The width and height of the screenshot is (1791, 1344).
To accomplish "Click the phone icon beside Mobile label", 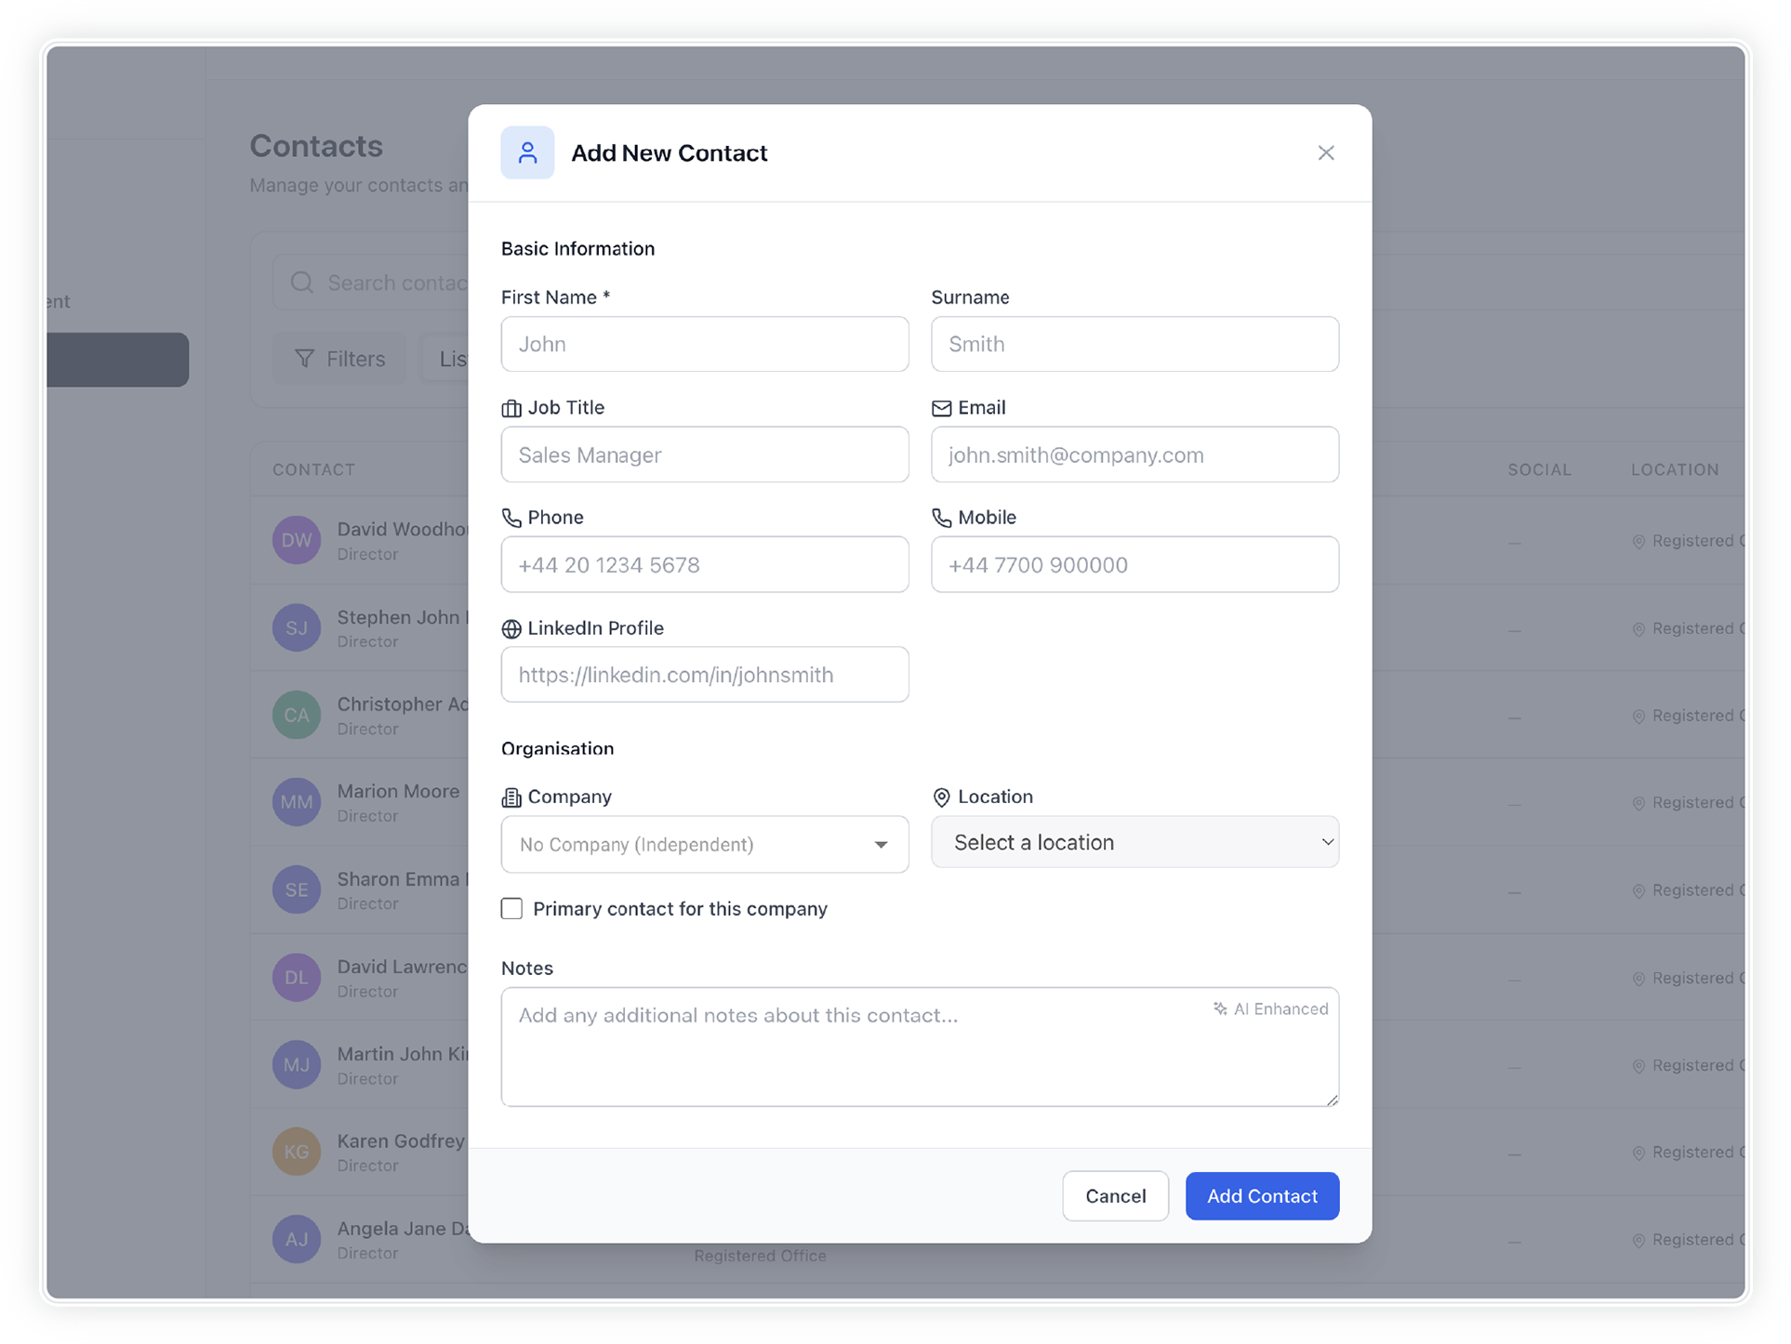I will coord(941,518).
